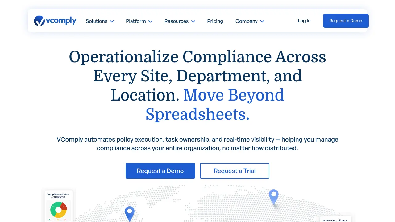The image size is (395, 222).
Task: Open the Compliance Status for California card
Action: click(x=59, y=206)
